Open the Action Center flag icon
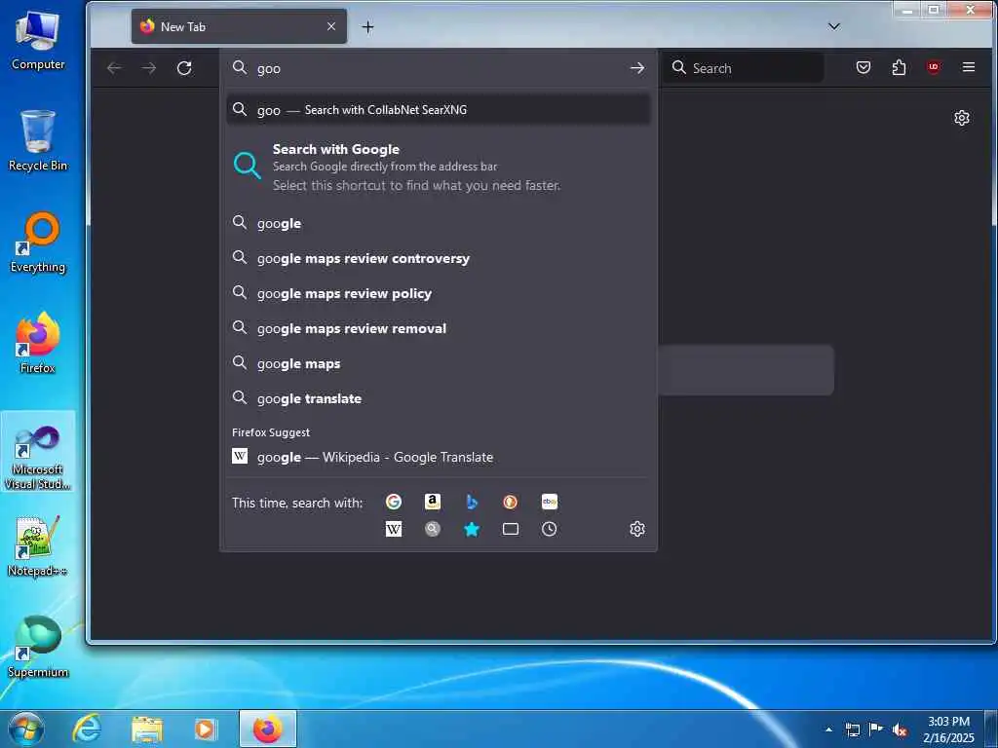 coord(876,729)
